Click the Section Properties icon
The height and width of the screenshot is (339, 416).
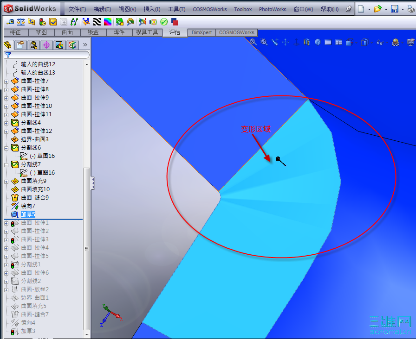click(32, 22)
